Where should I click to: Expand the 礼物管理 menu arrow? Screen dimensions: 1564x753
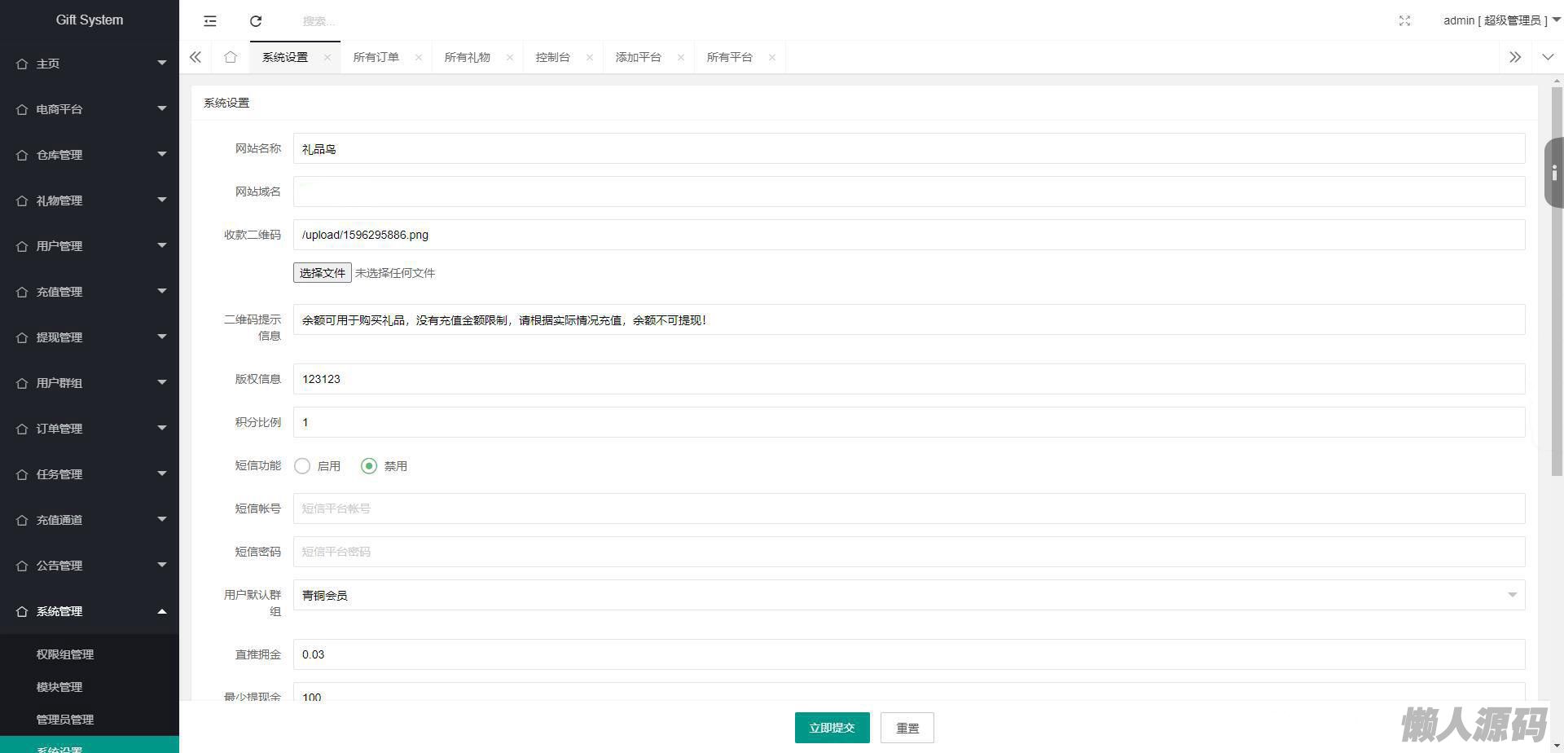coord(162,200)
